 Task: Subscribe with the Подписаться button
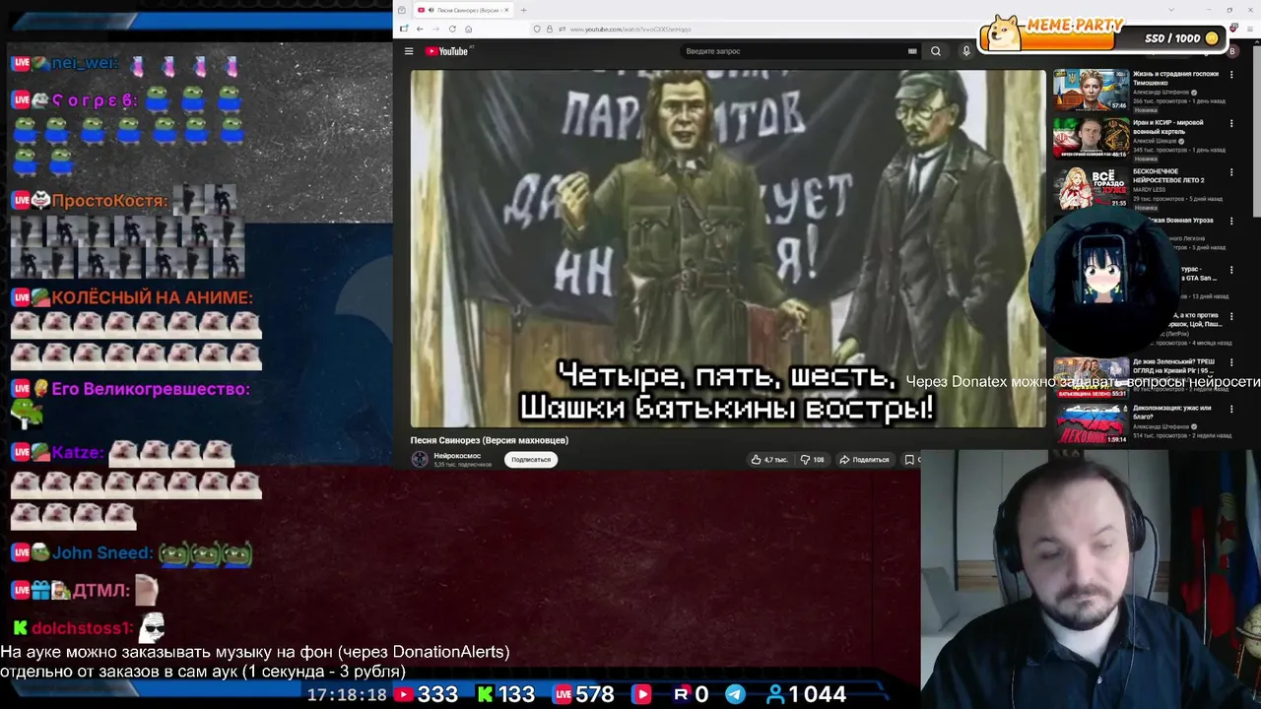pyautogui.click(x=531, y=459)
